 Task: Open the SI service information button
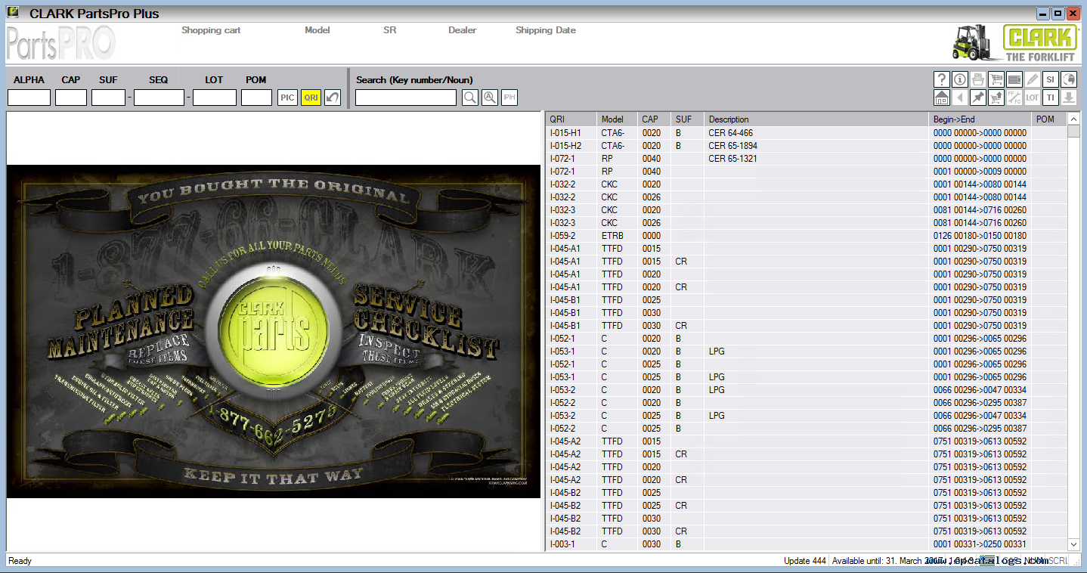pos(1051,79)
